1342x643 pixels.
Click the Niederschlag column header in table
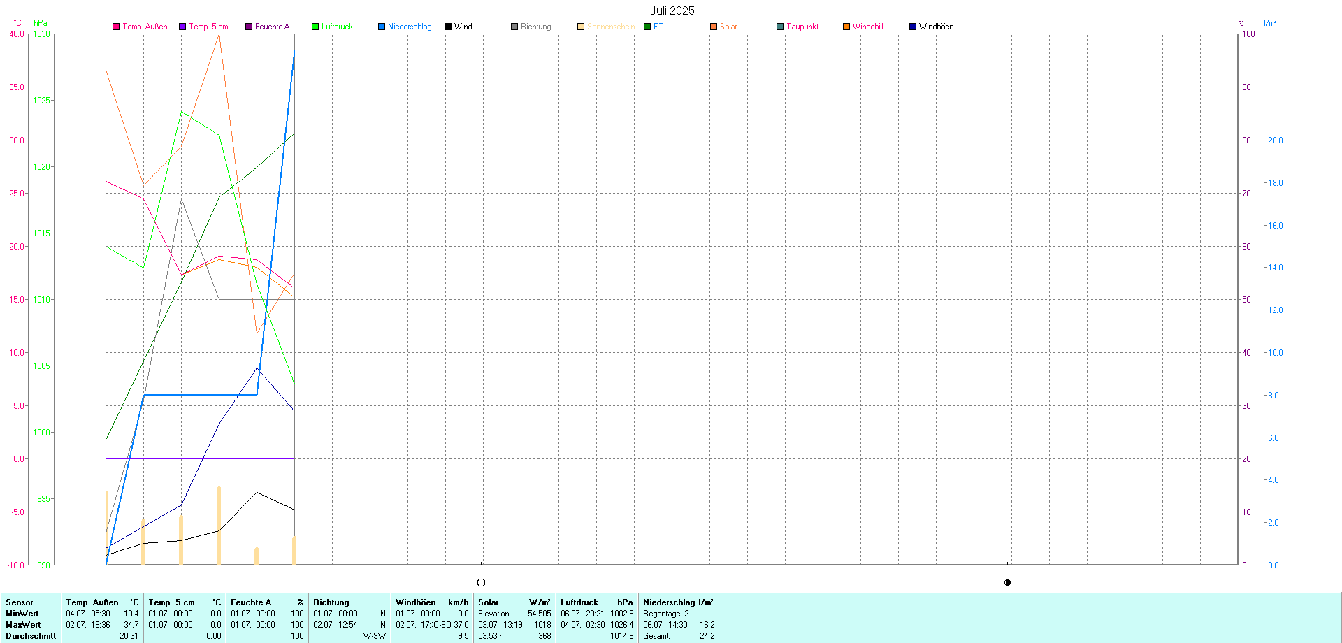click(678, 602)
